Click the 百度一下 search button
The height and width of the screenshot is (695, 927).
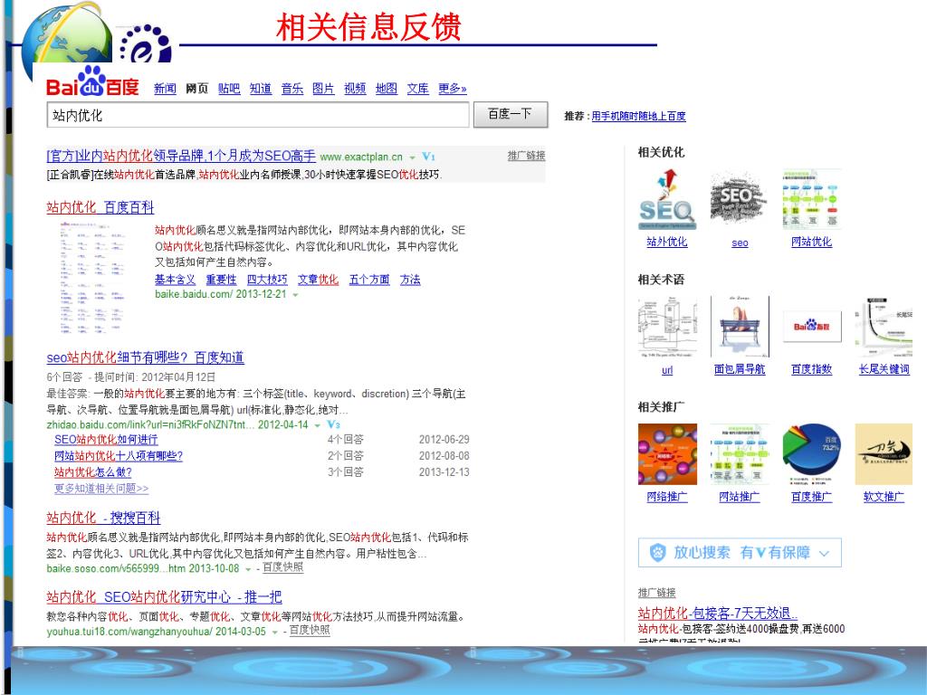511,114
